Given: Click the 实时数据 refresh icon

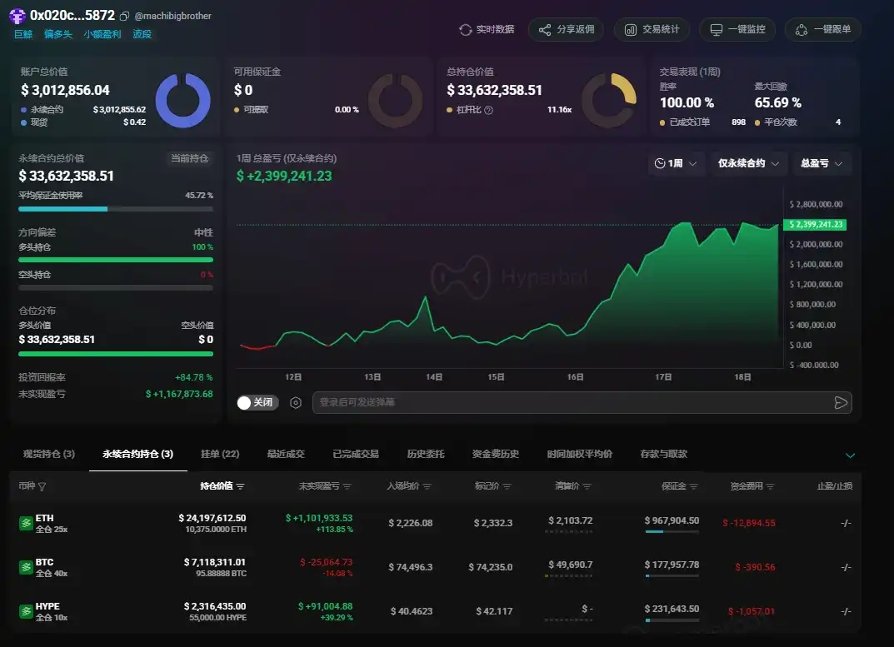Looking at the screenshot, I should pos(466,30).
